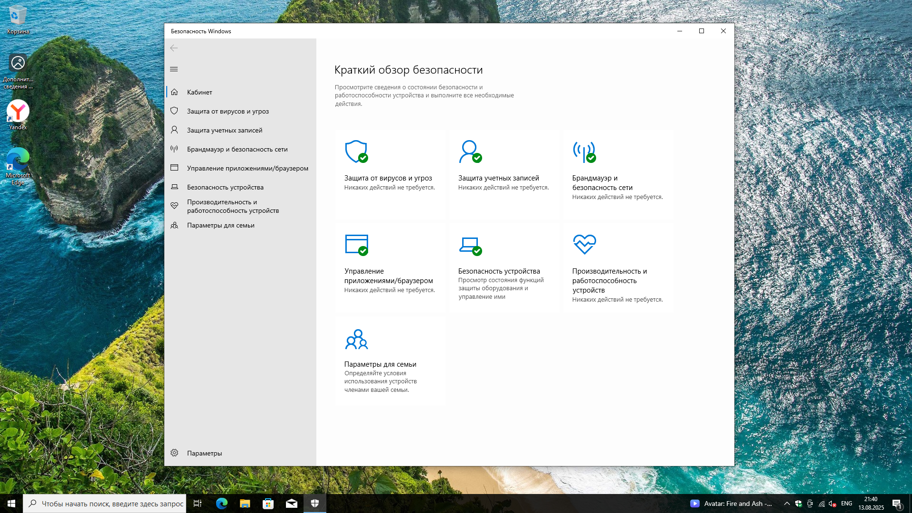Screen dimensions: 912x513
Task: Go to Брандмауэр и безопасность сети in the sidebar
Action: 237,149
